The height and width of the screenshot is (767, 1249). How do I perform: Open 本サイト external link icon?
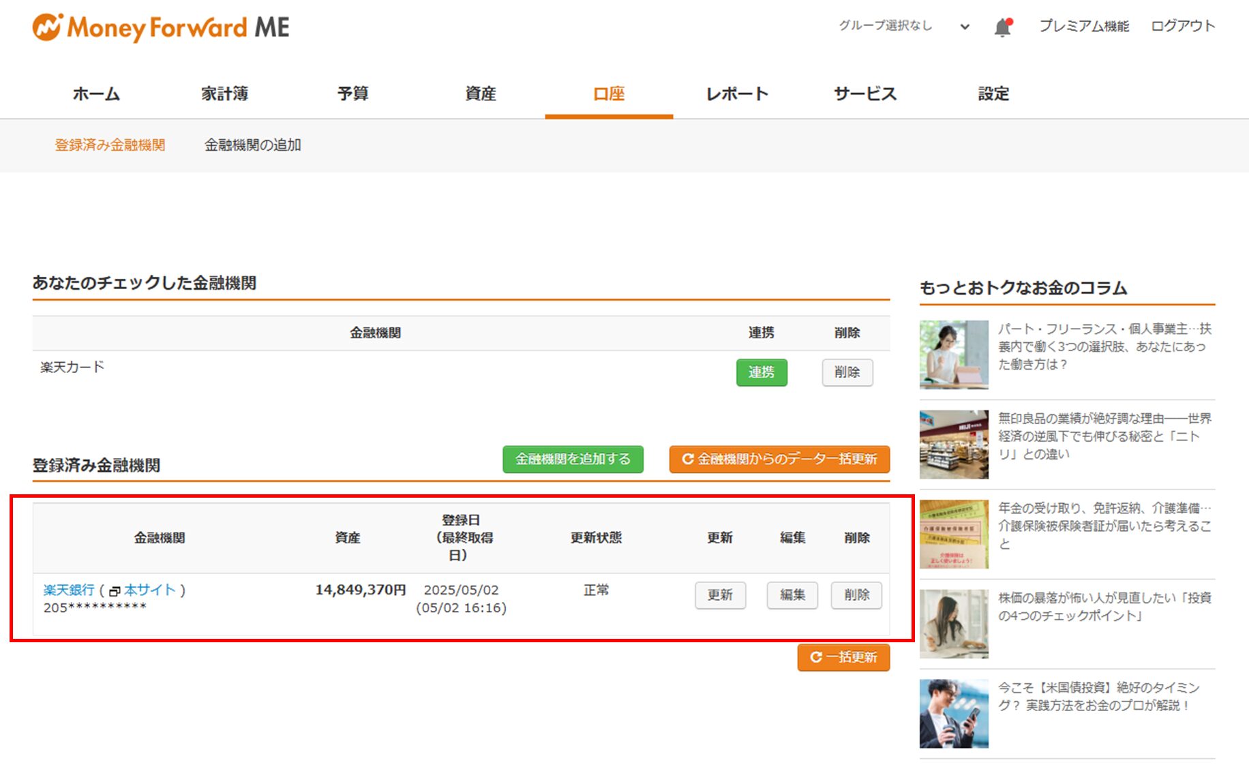click(x=115, y=591)
